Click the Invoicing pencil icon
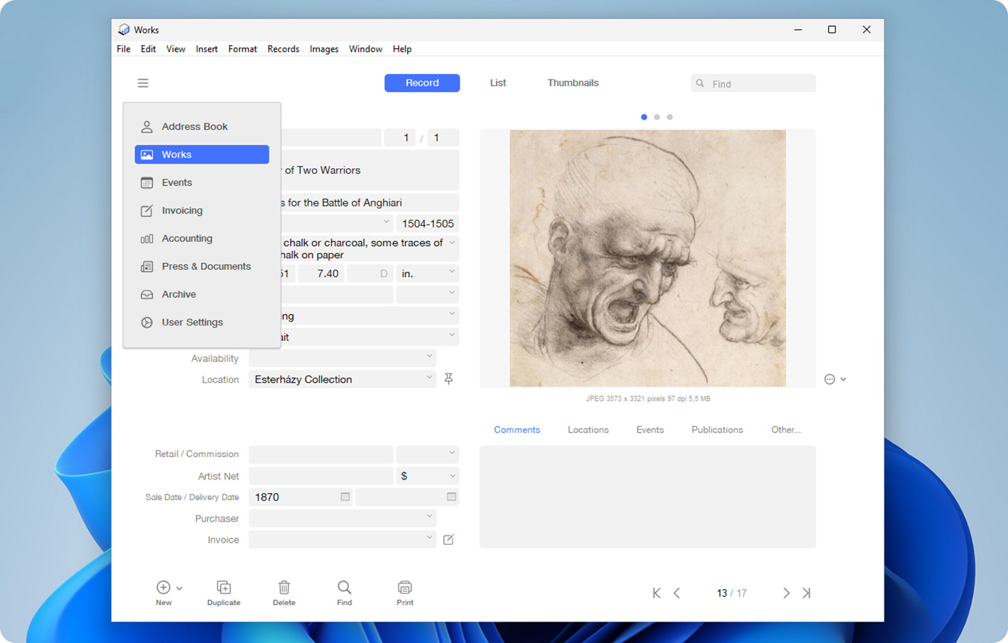Viewport: 1008px width, 643px height. pyautogui.click(x=147, y=211)
